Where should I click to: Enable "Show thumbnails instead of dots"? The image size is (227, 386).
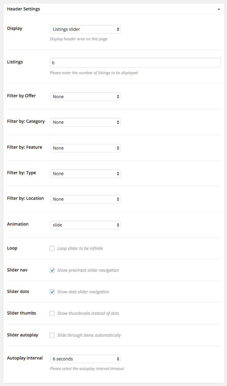pyautogui.click(x=52, y=313)
